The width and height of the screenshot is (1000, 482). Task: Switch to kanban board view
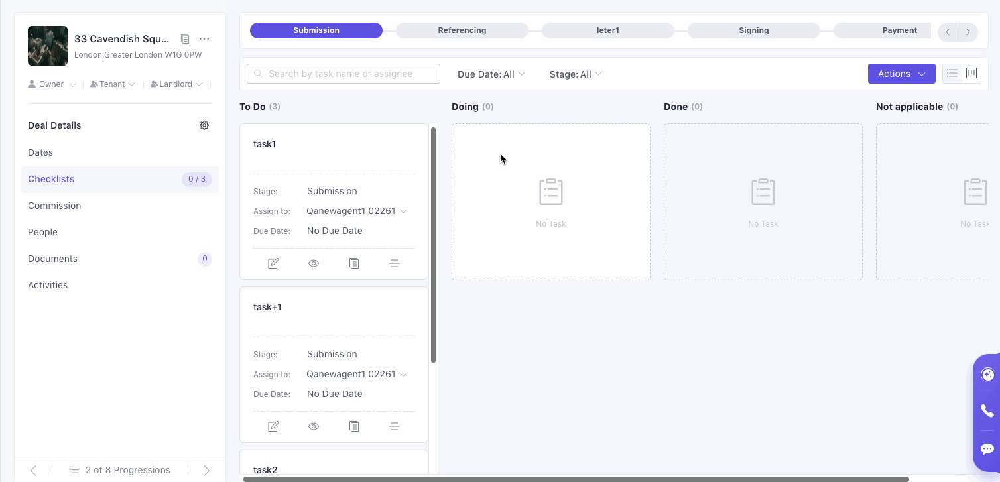[971, 74]
